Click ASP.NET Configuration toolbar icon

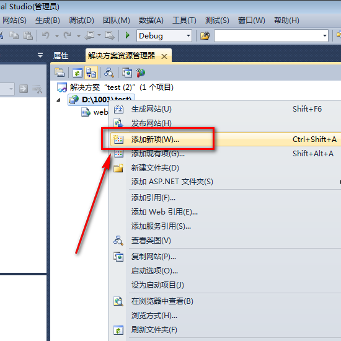click(x=141, y=73)
